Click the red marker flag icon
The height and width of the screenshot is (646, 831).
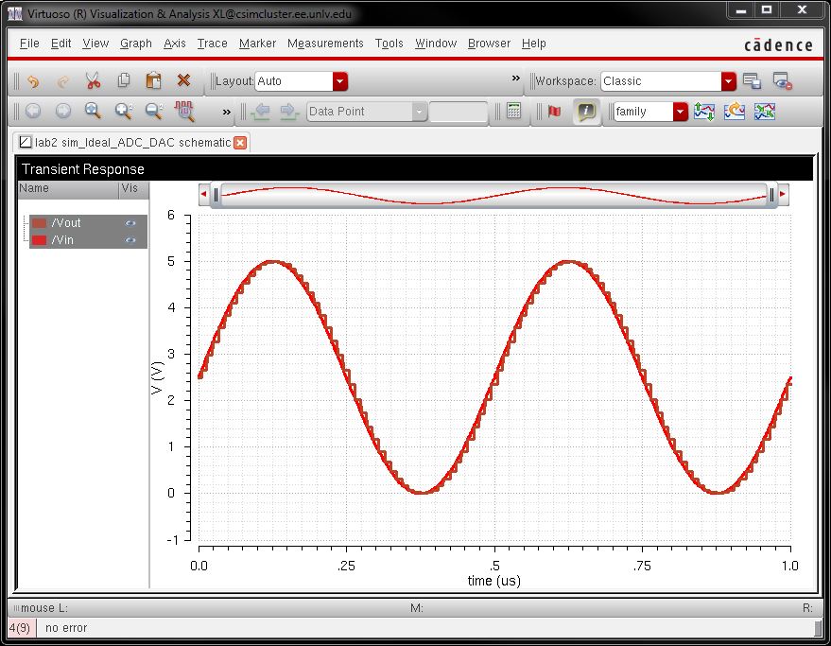554,112
